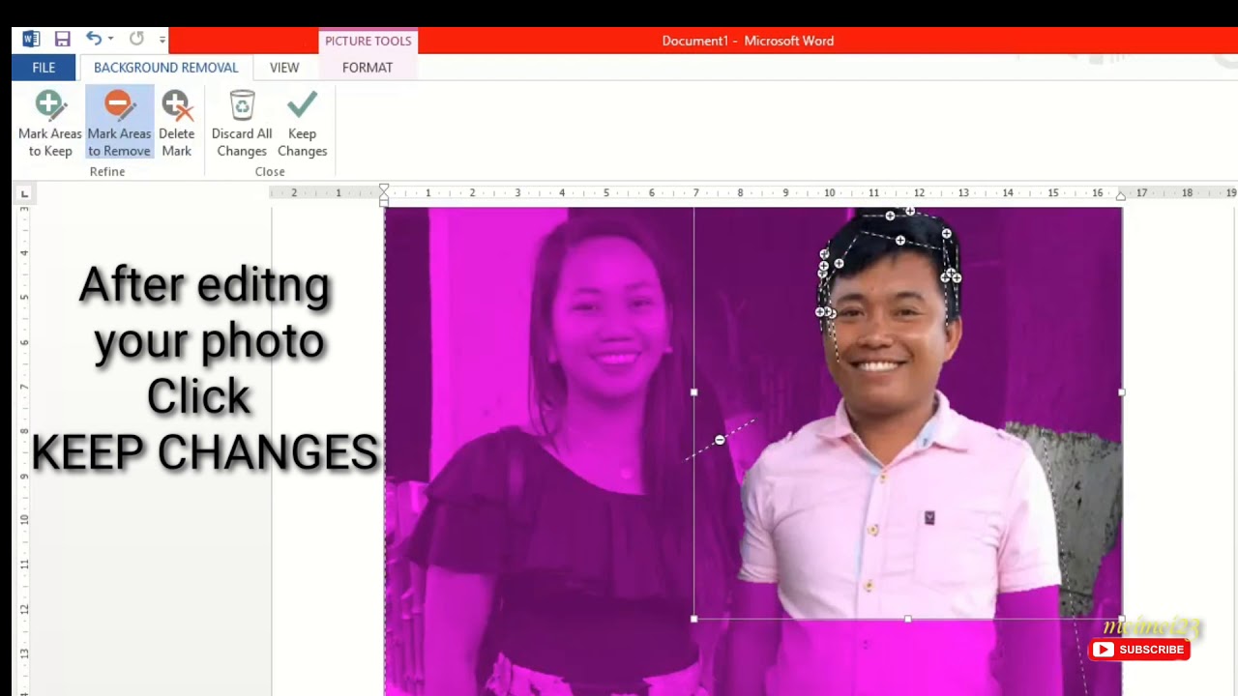Click the bottom-left marquee corner handle
The height and width of the screenshot is (696, 1238).
click(x=694, y=619)
